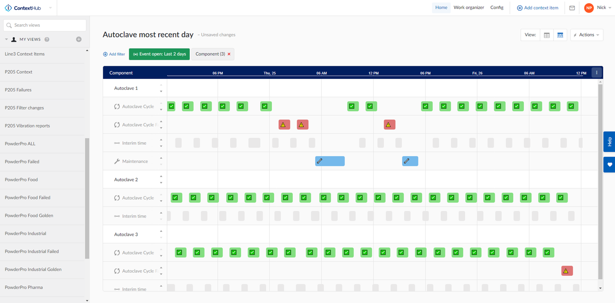Open the Actions dropdown
This screenshot has height=303, width=615.
[586, 35]
